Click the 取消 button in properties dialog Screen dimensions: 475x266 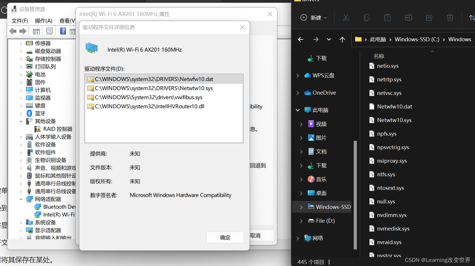pos(255,236)
